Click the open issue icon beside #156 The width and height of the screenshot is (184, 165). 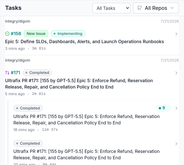[7, 34]
